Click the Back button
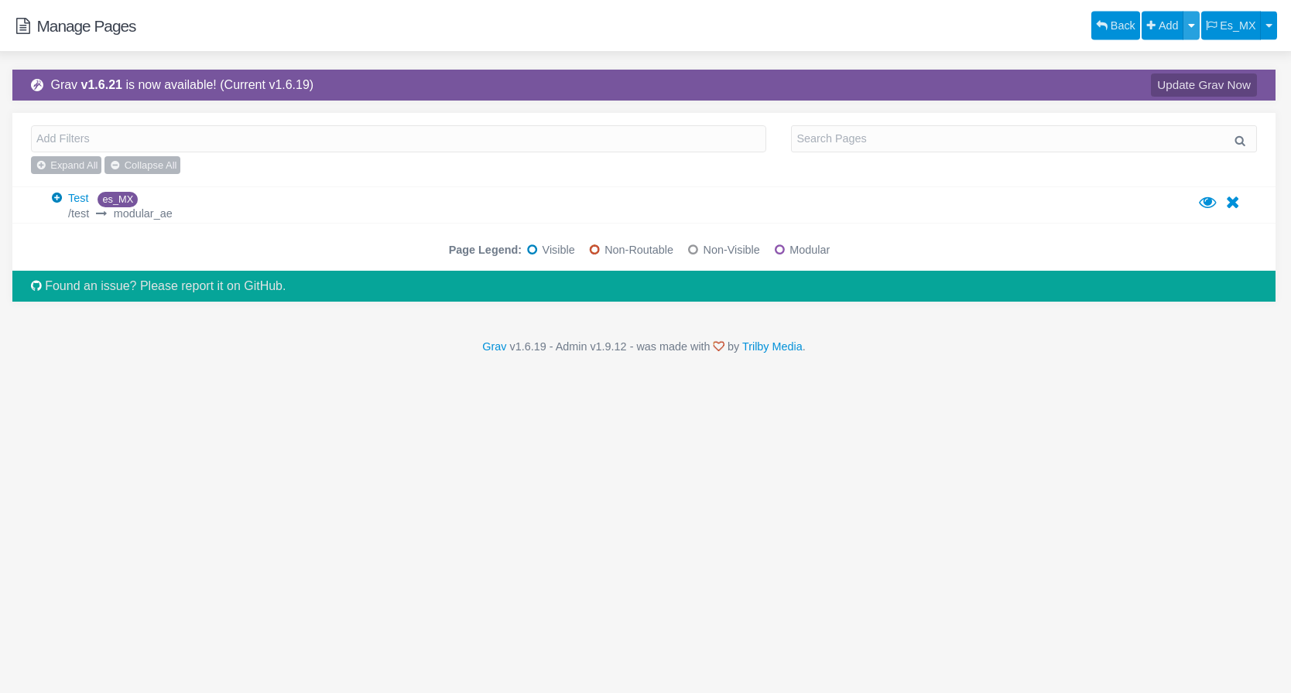 (1115, 26)
